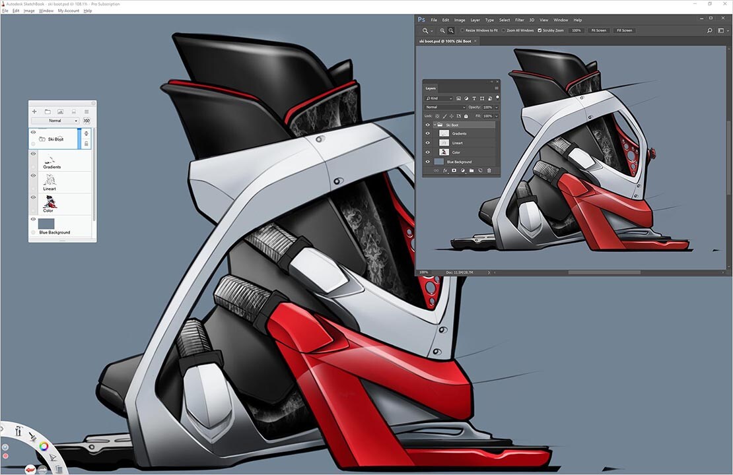Viewport: 733px width, 475px height.
Task: Open the SketchBook layer panel menu icon
Action: pyautogui.click(x=86, y=111)
